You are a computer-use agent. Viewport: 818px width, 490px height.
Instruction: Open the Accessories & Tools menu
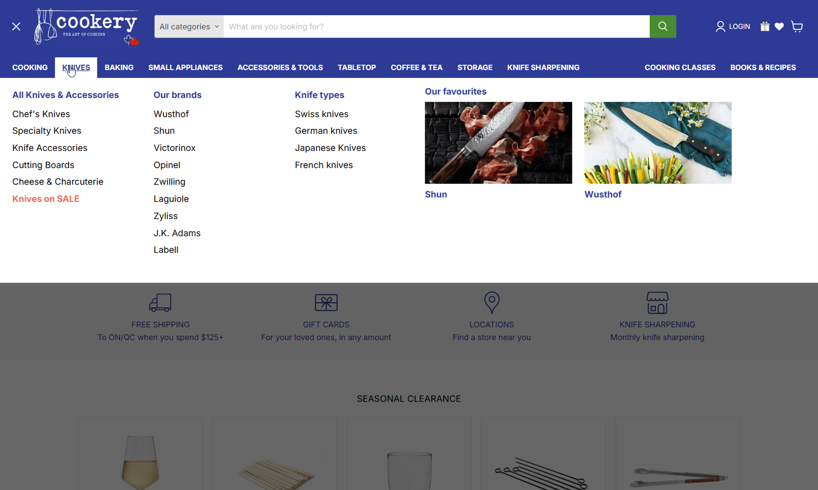[x=280, y=68]
